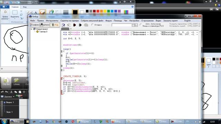Enable the Отладка checkbox

(93, 25)
